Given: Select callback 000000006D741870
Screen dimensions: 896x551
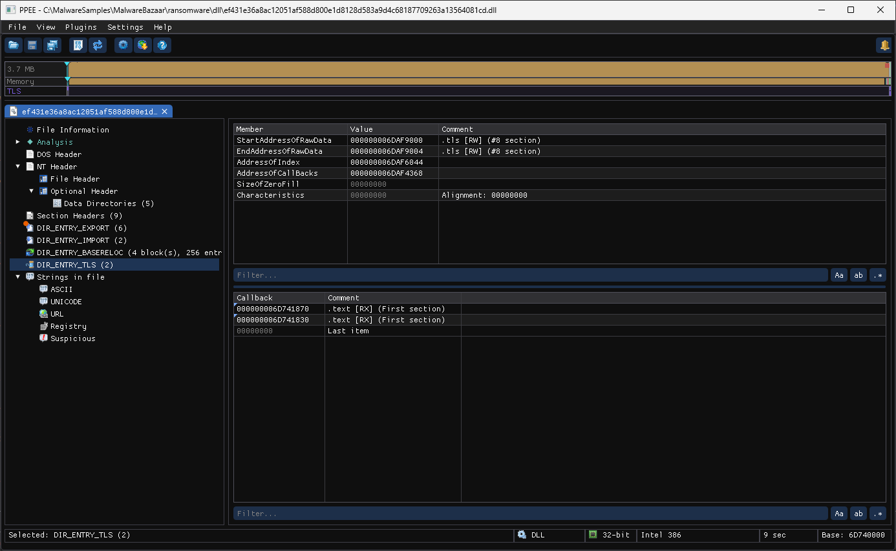Looking at the screenshot, I should click(x=273, y=309).
